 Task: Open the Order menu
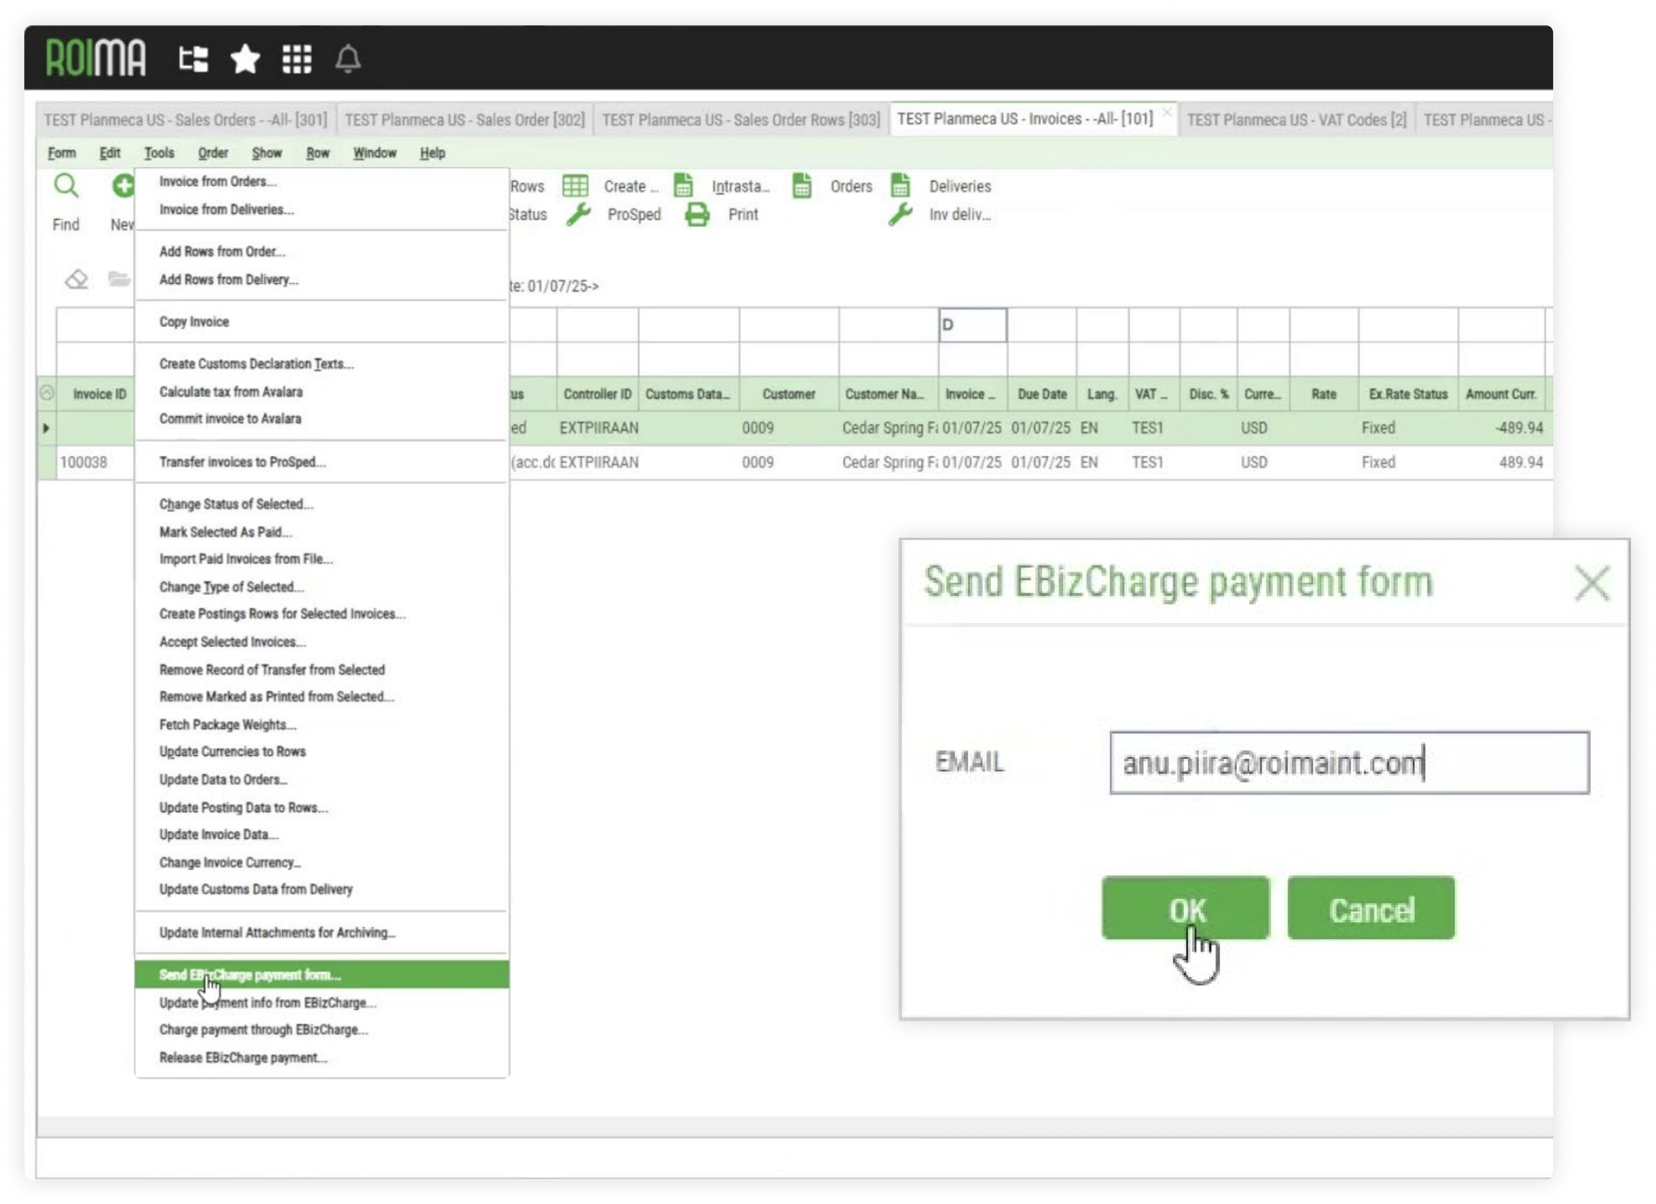[214, 152]
